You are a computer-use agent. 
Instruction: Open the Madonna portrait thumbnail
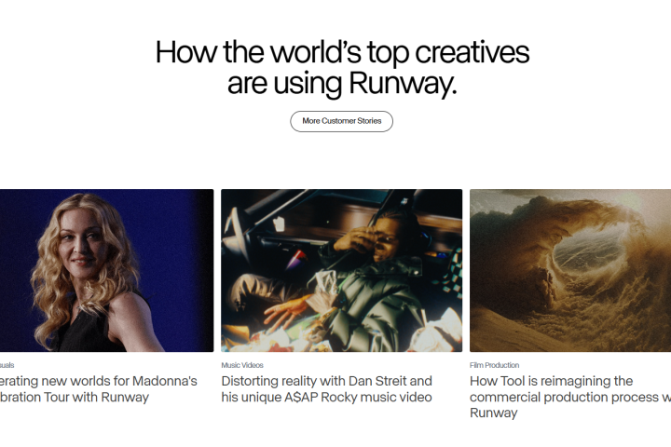tap(106, 270)
